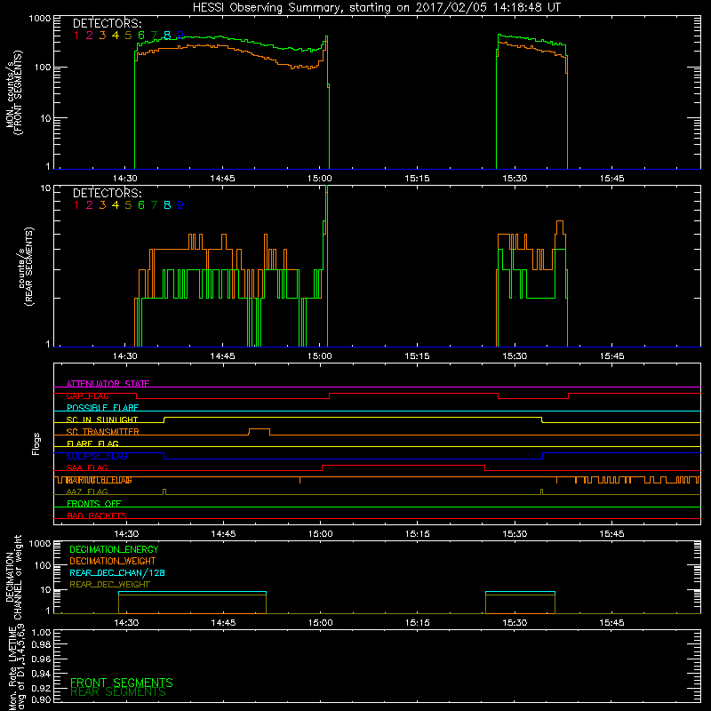Select detector 5 in rear segments legend
This screenshot has width=711, height=711.
128,205
